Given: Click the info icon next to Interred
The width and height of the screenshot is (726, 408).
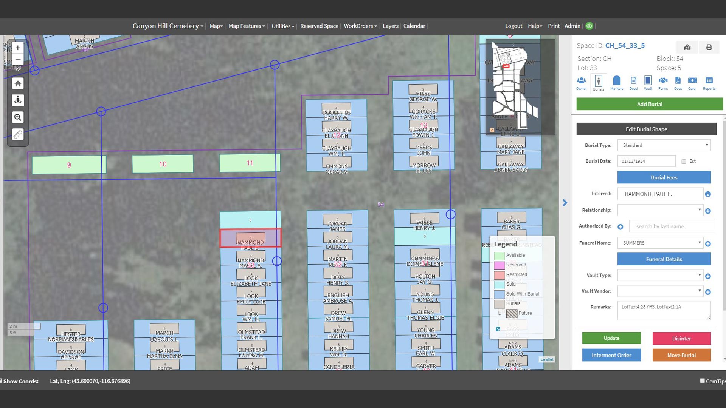Looking at the screenshot, I should 708,194.
